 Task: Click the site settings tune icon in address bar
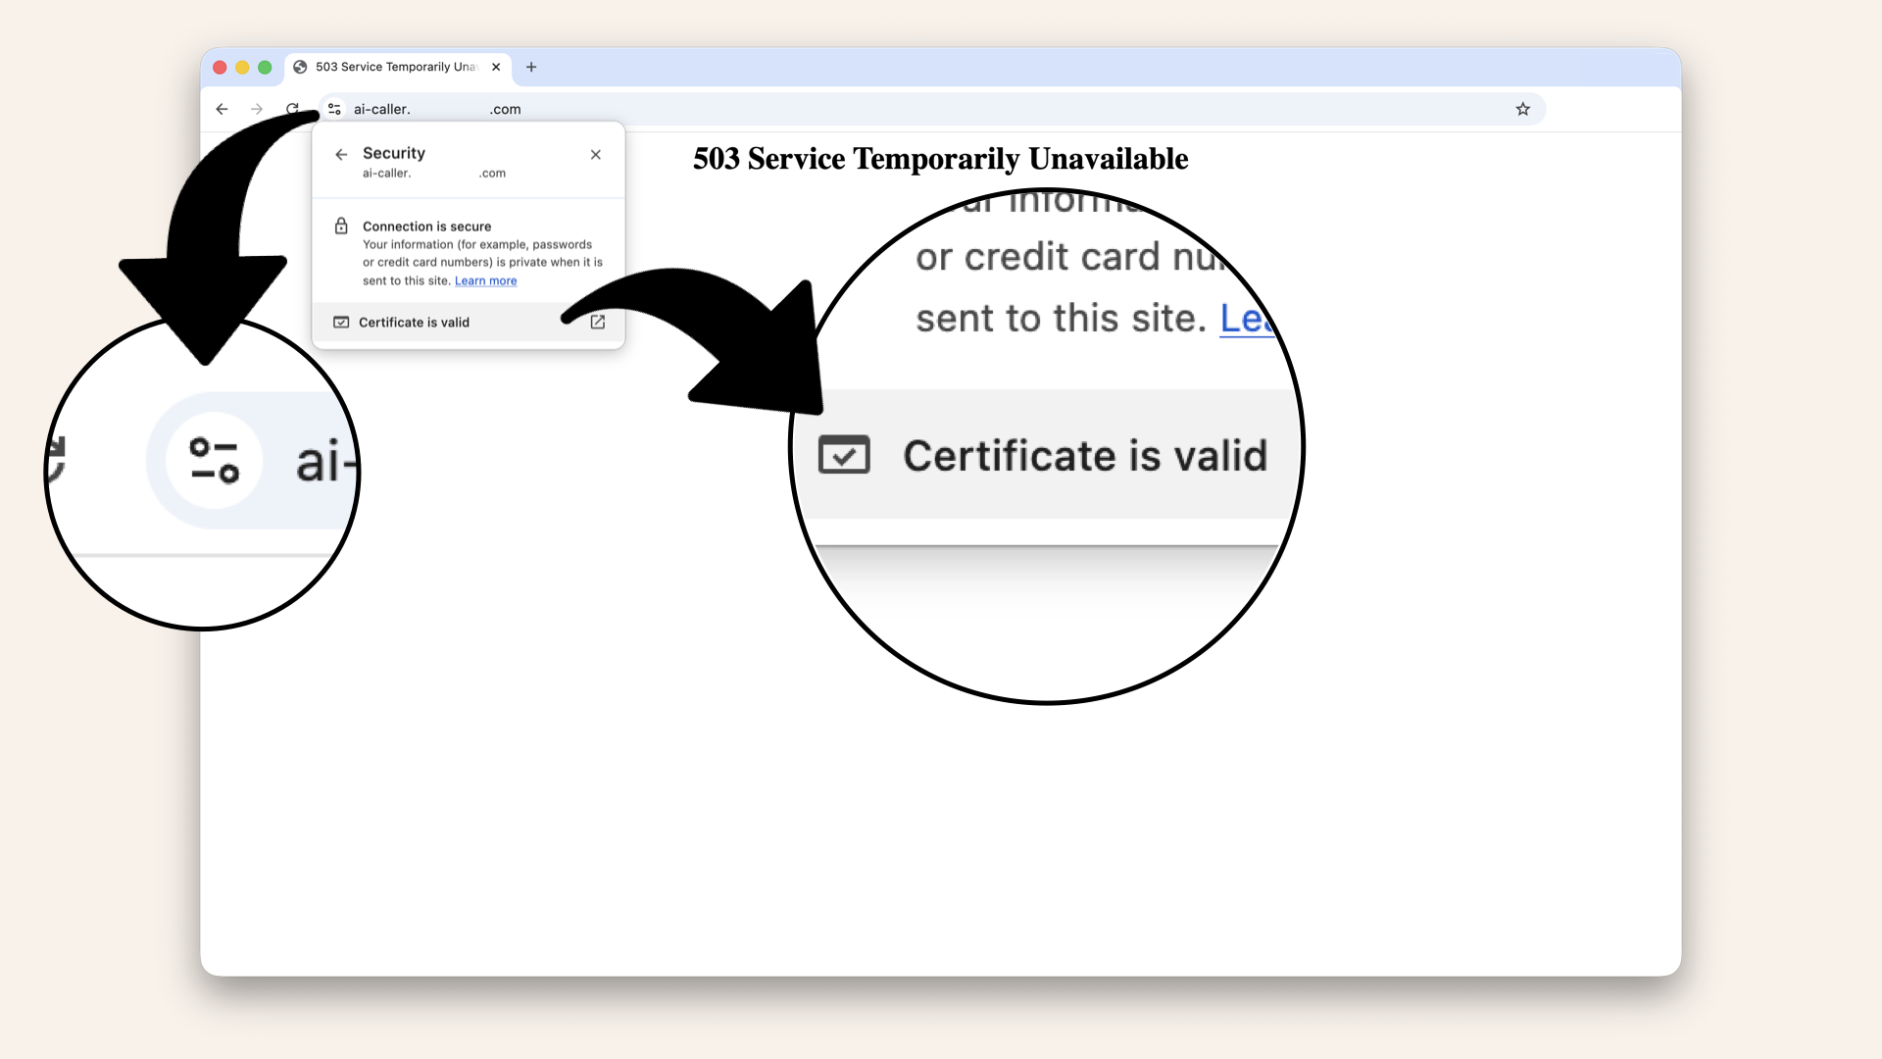point(335,109)
